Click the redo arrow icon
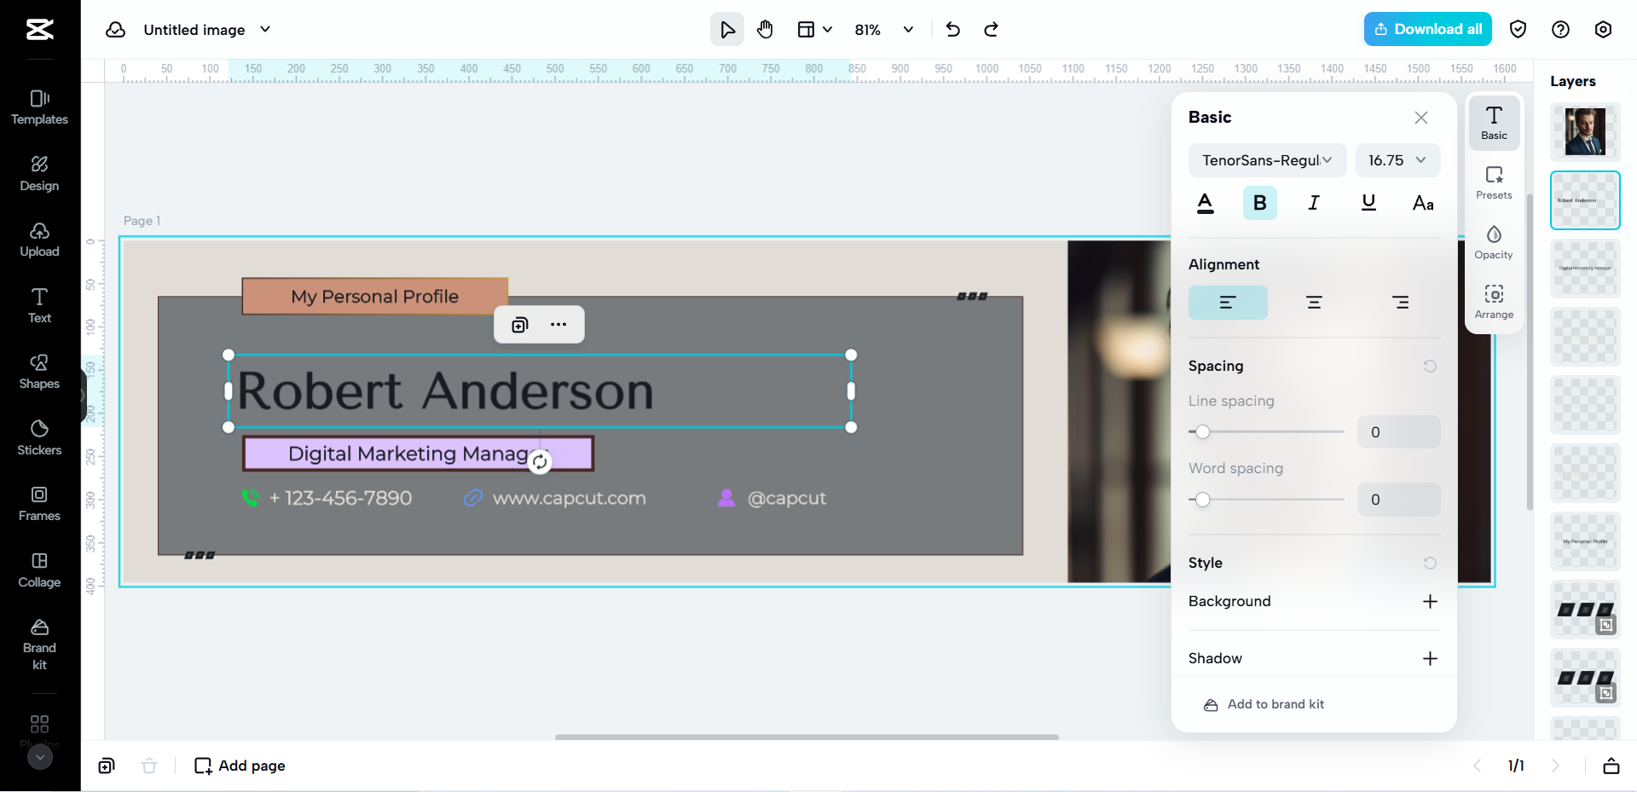 (991, 30)
